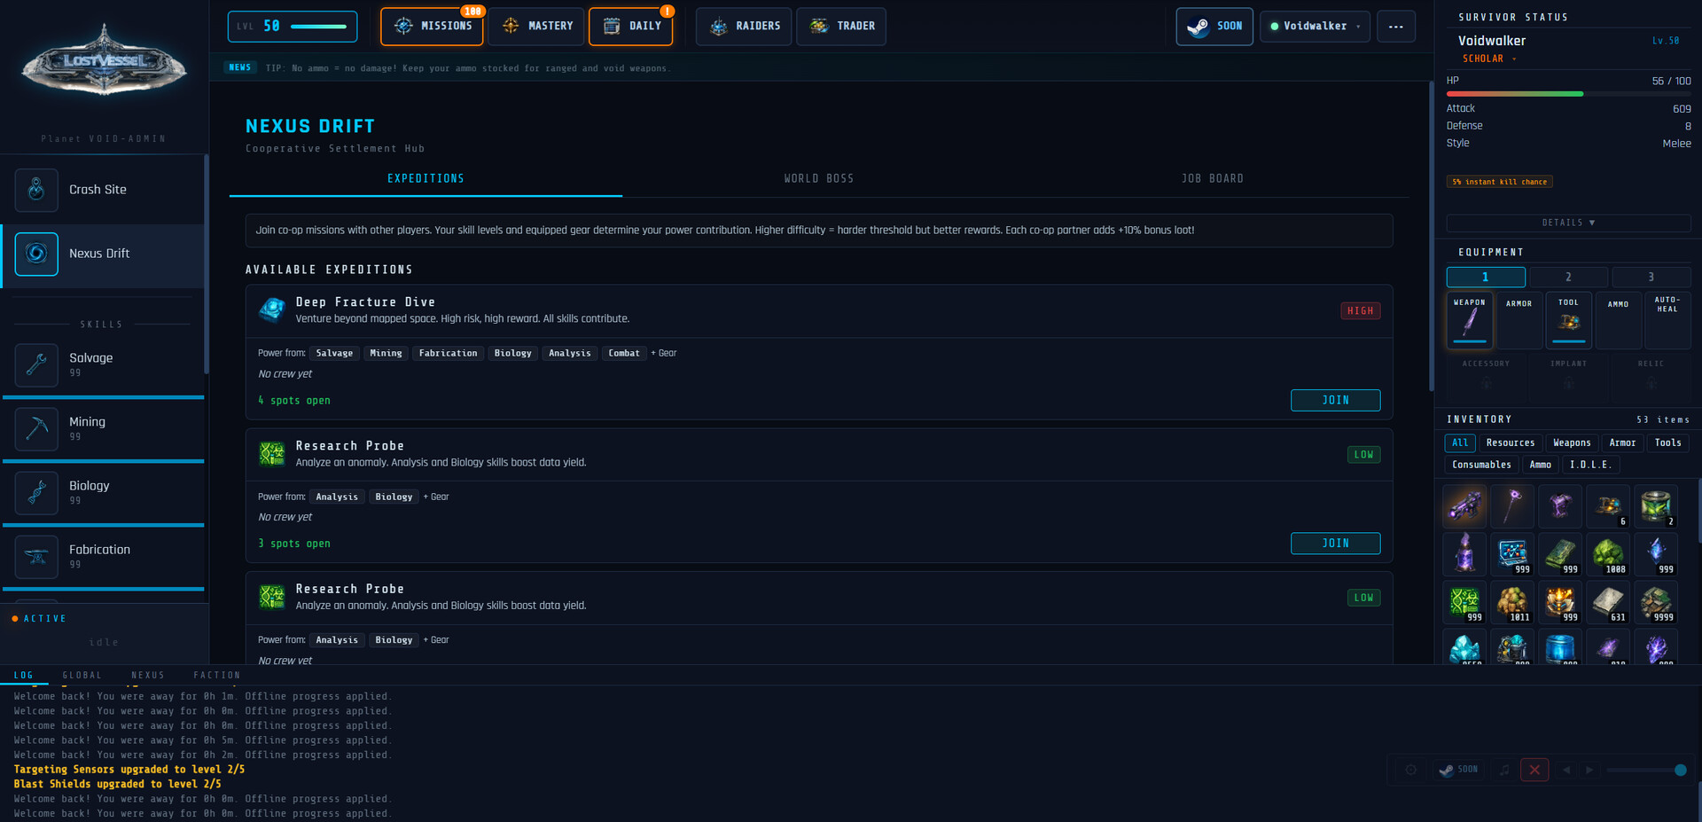Click the Fabrication skill icon
Image resolution: width=1702 pixels, height=822 pixels.
pos(36,557)
